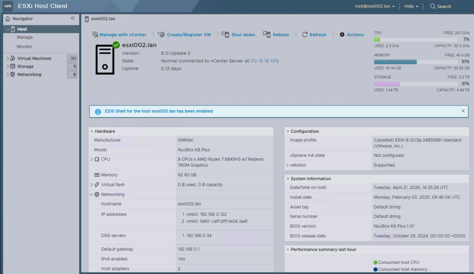The width and height of the screenshot is (474, 274).
Task: Collapse the Navigator panel with double-chevron
Action: [x=73, y=19]
